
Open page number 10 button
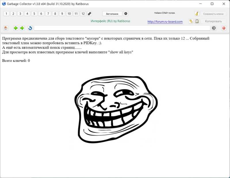69,14
